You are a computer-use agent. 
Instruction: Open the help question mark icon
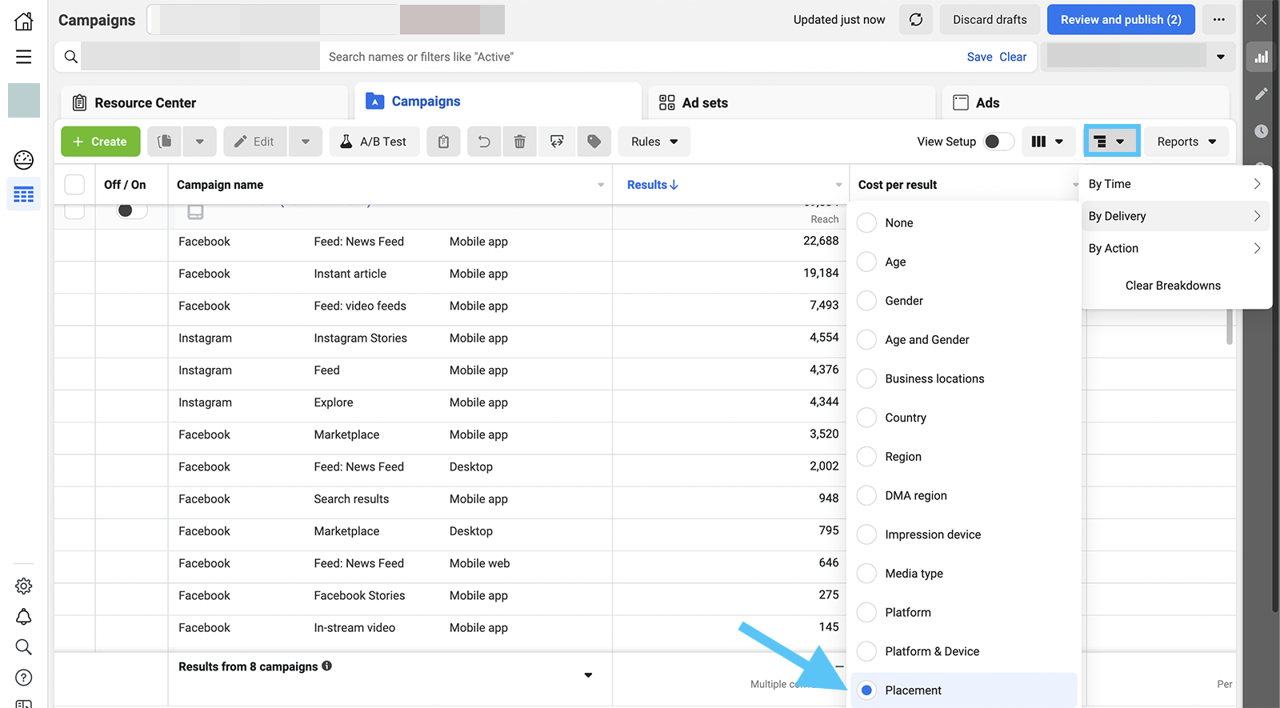[x=24, y=678]
